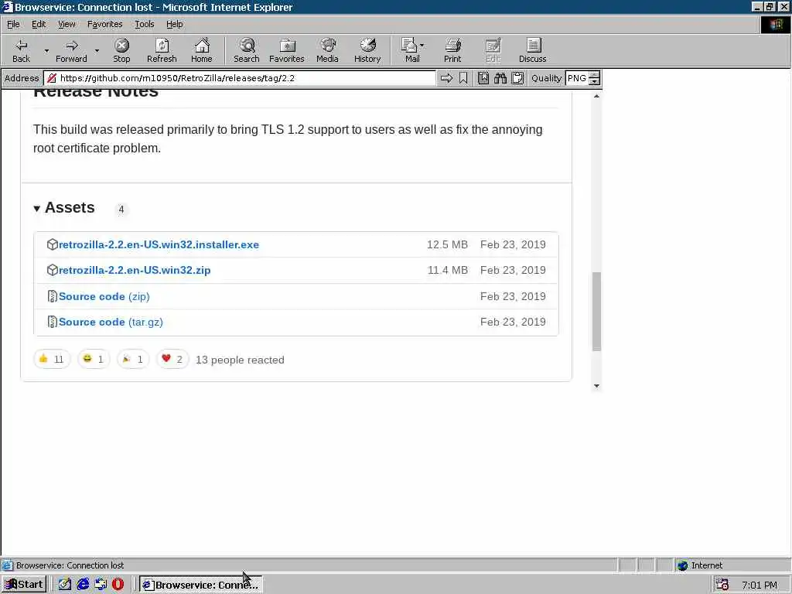Refresh the current page

162,50
